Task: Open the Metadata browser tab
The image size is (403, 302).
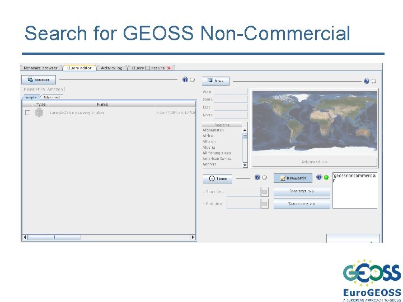Action: pos(41,68)
